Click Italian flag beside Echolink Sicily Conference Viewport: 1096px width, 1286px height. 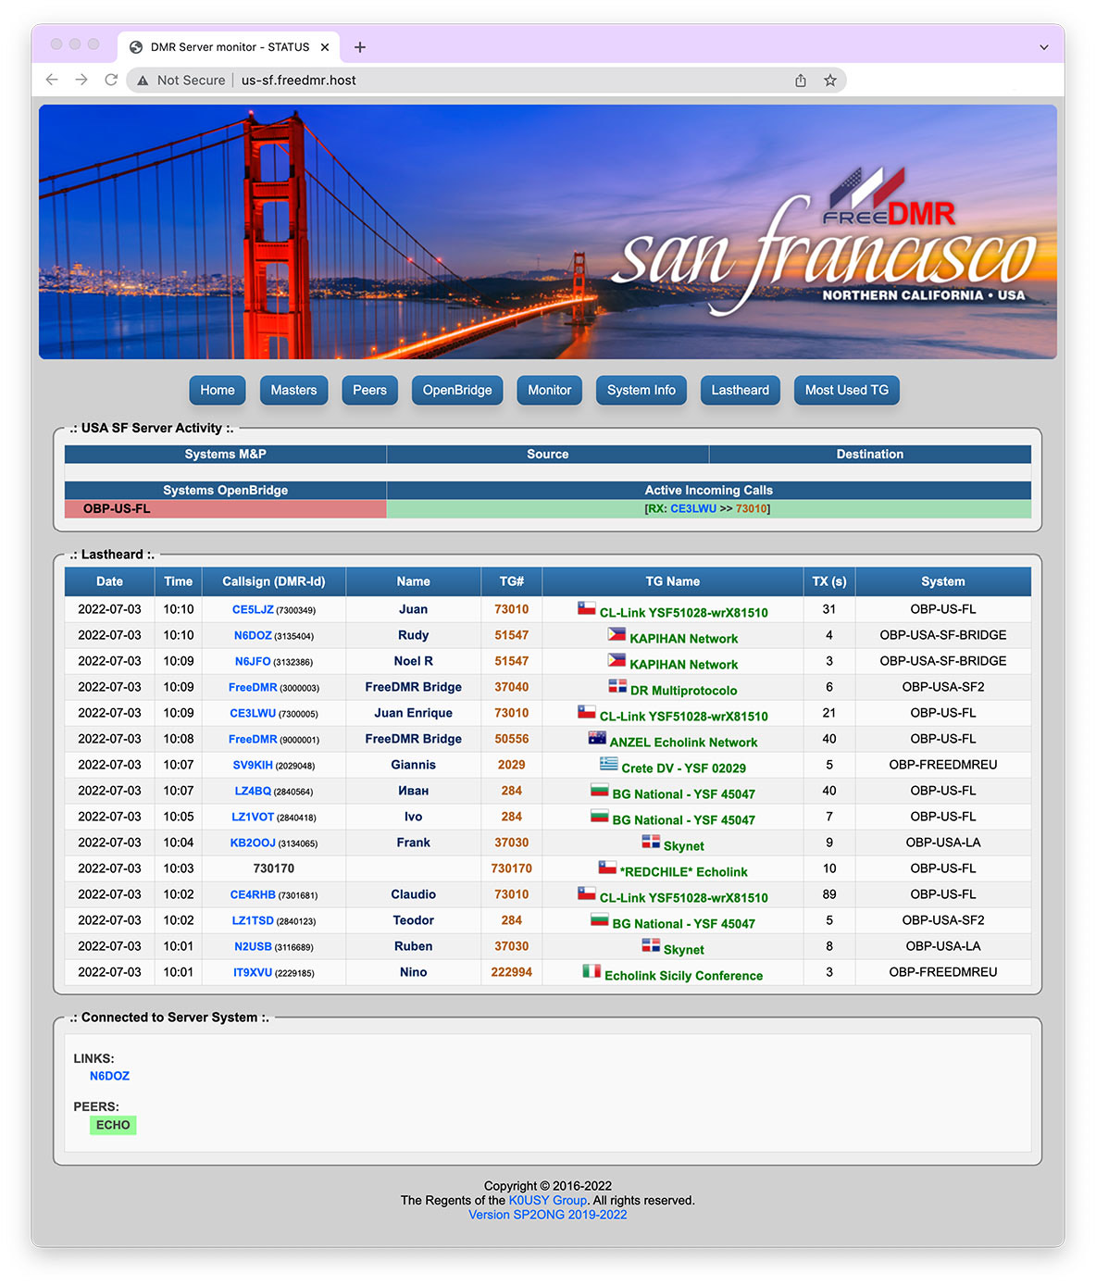pyautogui.click(x=592, y=971)
